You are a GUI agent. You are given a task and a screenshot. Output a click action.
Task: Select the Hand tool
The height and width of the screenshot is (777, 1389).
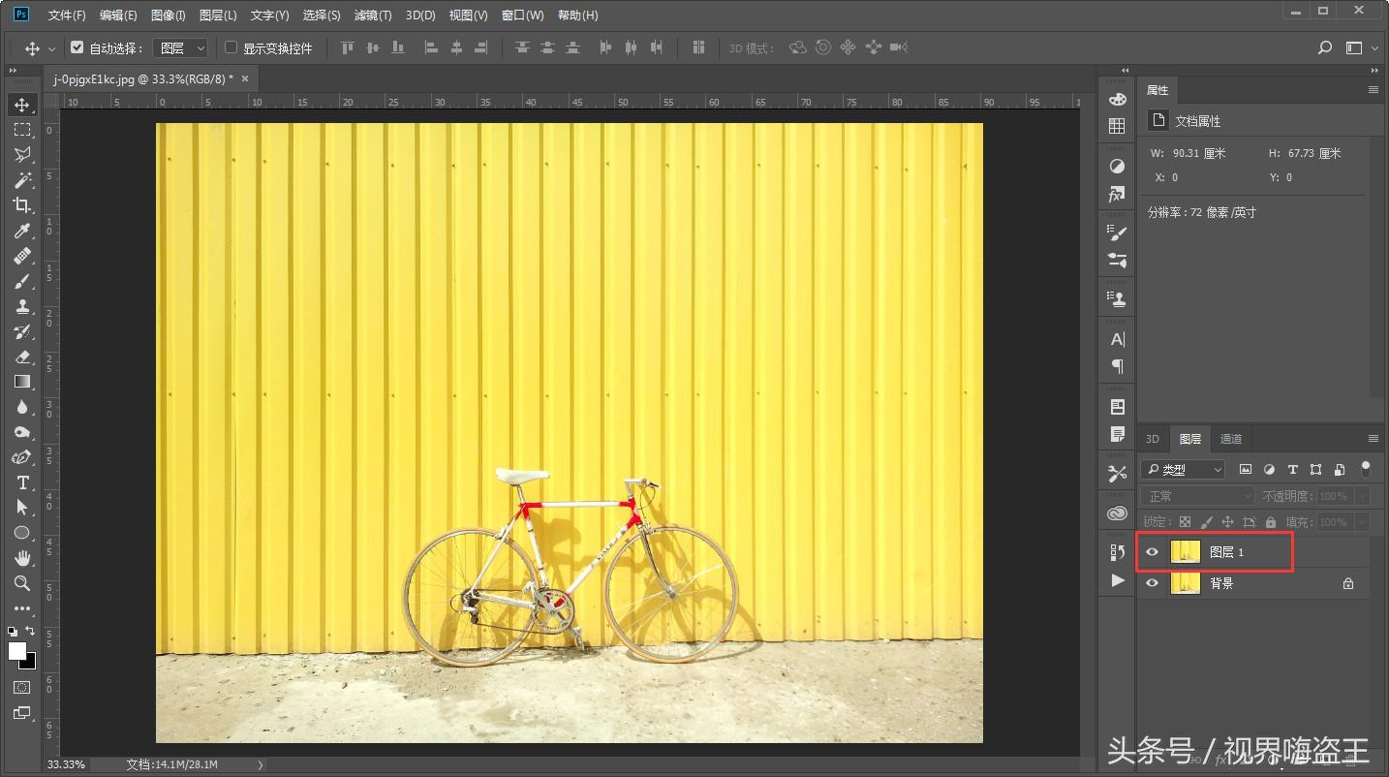21,558
